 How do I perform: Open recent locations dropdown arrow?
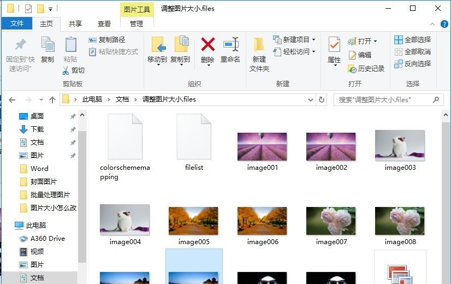tap(41, 100)
